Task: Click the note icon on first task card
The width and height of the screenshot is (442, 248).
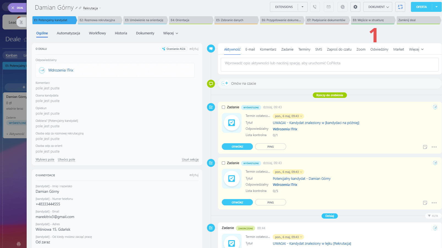Action: (425, 147)
